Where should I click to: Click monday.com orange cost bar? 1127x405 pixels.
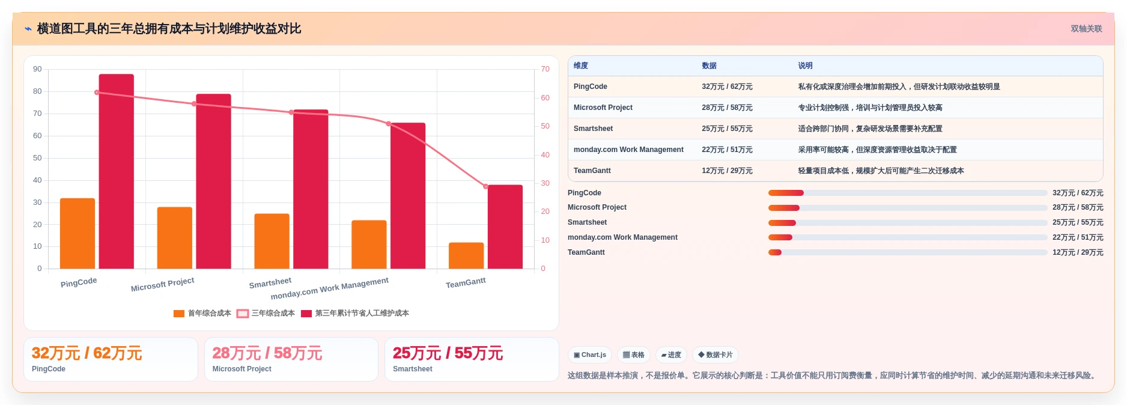point(369,245)
